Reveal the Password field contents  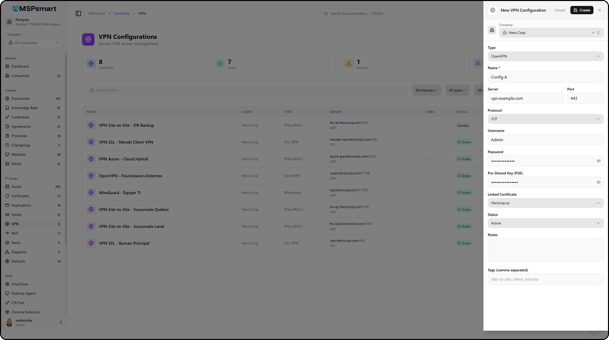[x=598, y=161]
